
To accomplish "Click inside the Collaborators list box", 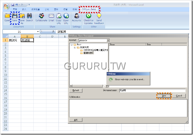I will 128,108.
